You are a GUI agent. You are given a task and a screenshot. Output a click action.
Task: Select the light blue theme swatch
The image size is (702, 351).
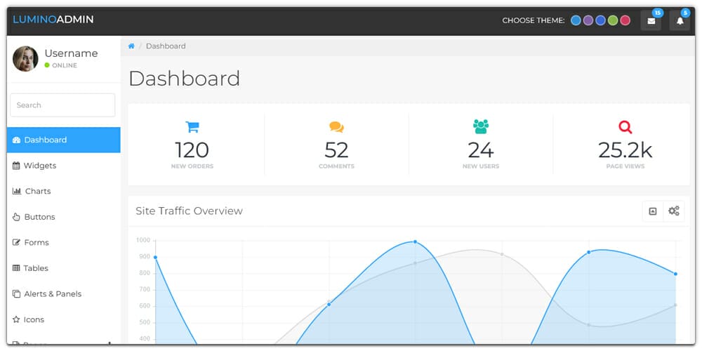(576, 20)
